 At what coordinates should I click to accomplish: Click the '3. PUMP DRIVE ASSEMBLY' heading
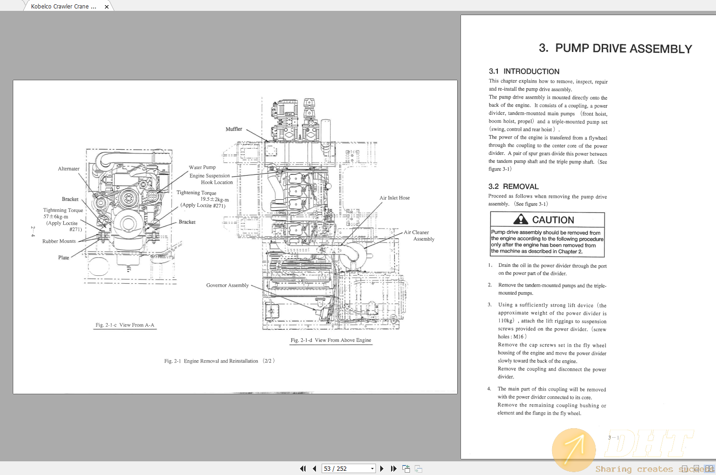pos(615,49)
